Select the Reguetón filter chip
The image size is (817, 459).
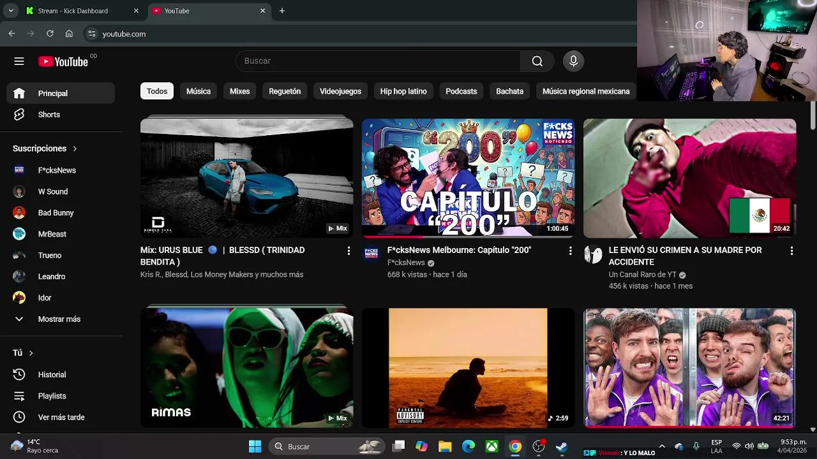click(x=285, y=91)
